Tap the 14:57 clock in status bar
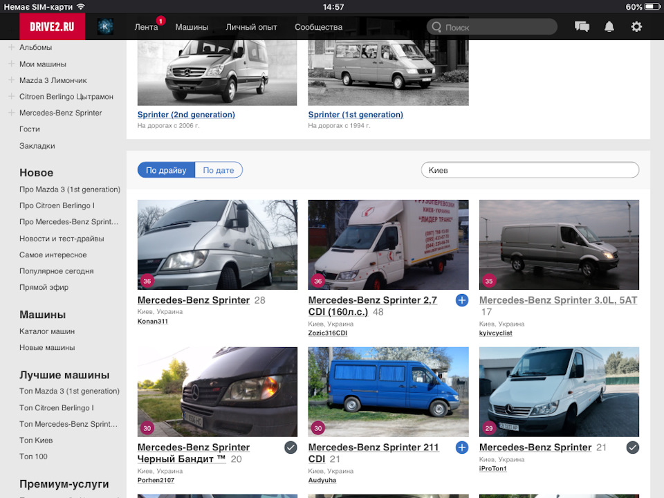Viewport: 664px width, 498px height. [x=333, y=7]
